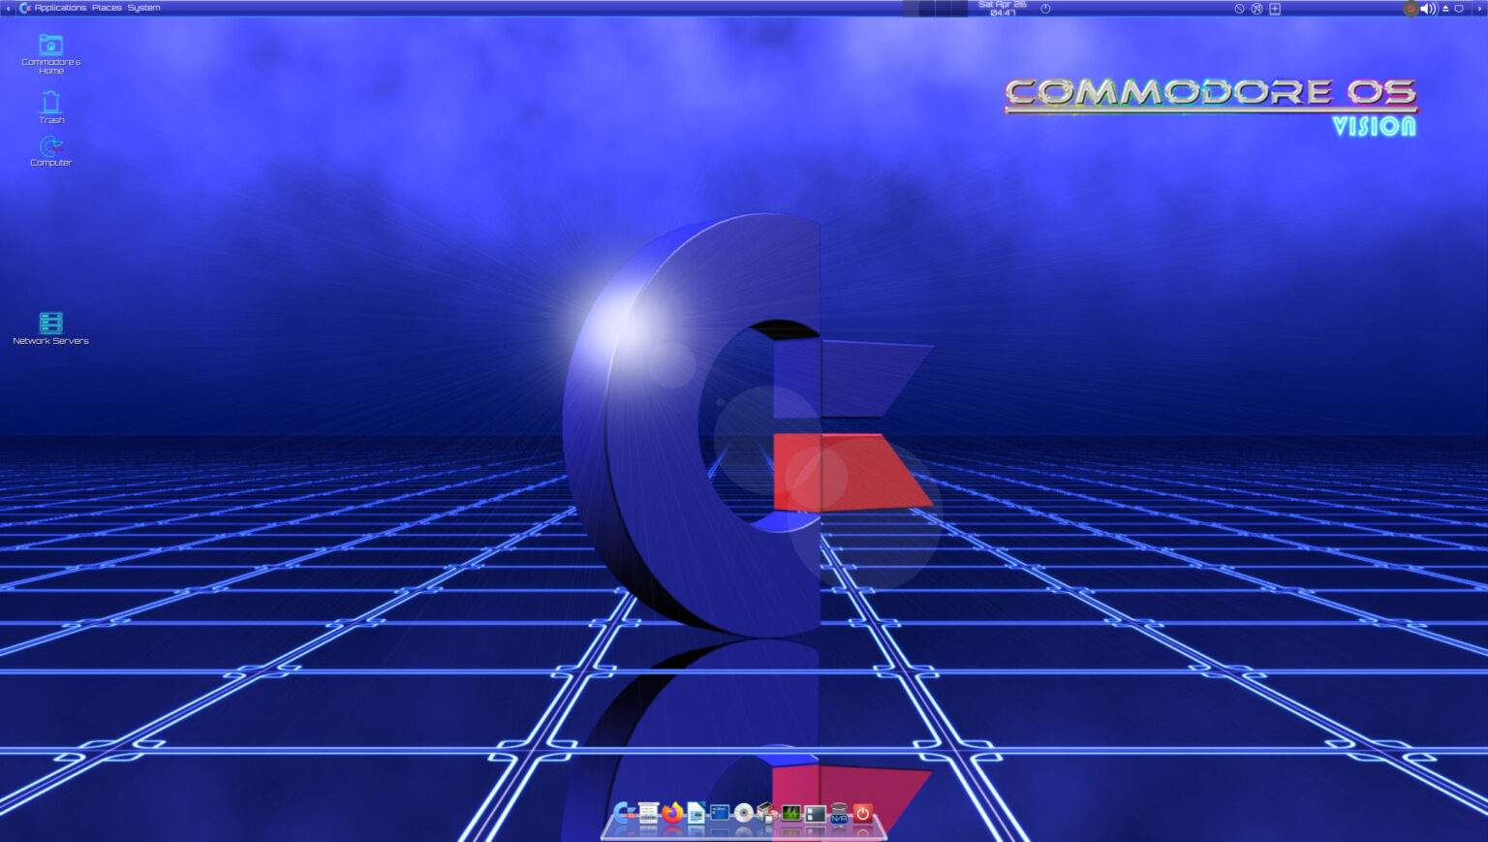Launch LibreOffice from the dock
This screenshot has width=1488, height=842.
click(x=696, y=814)
